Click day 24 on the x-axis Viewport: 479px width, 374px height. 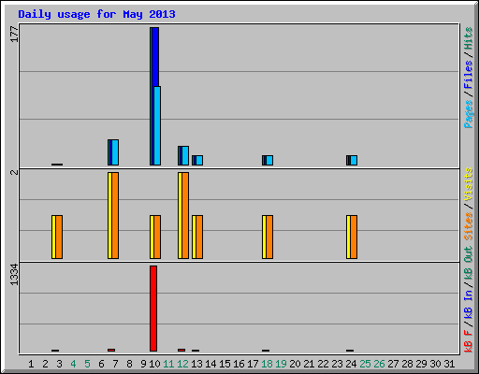[351, 364]
